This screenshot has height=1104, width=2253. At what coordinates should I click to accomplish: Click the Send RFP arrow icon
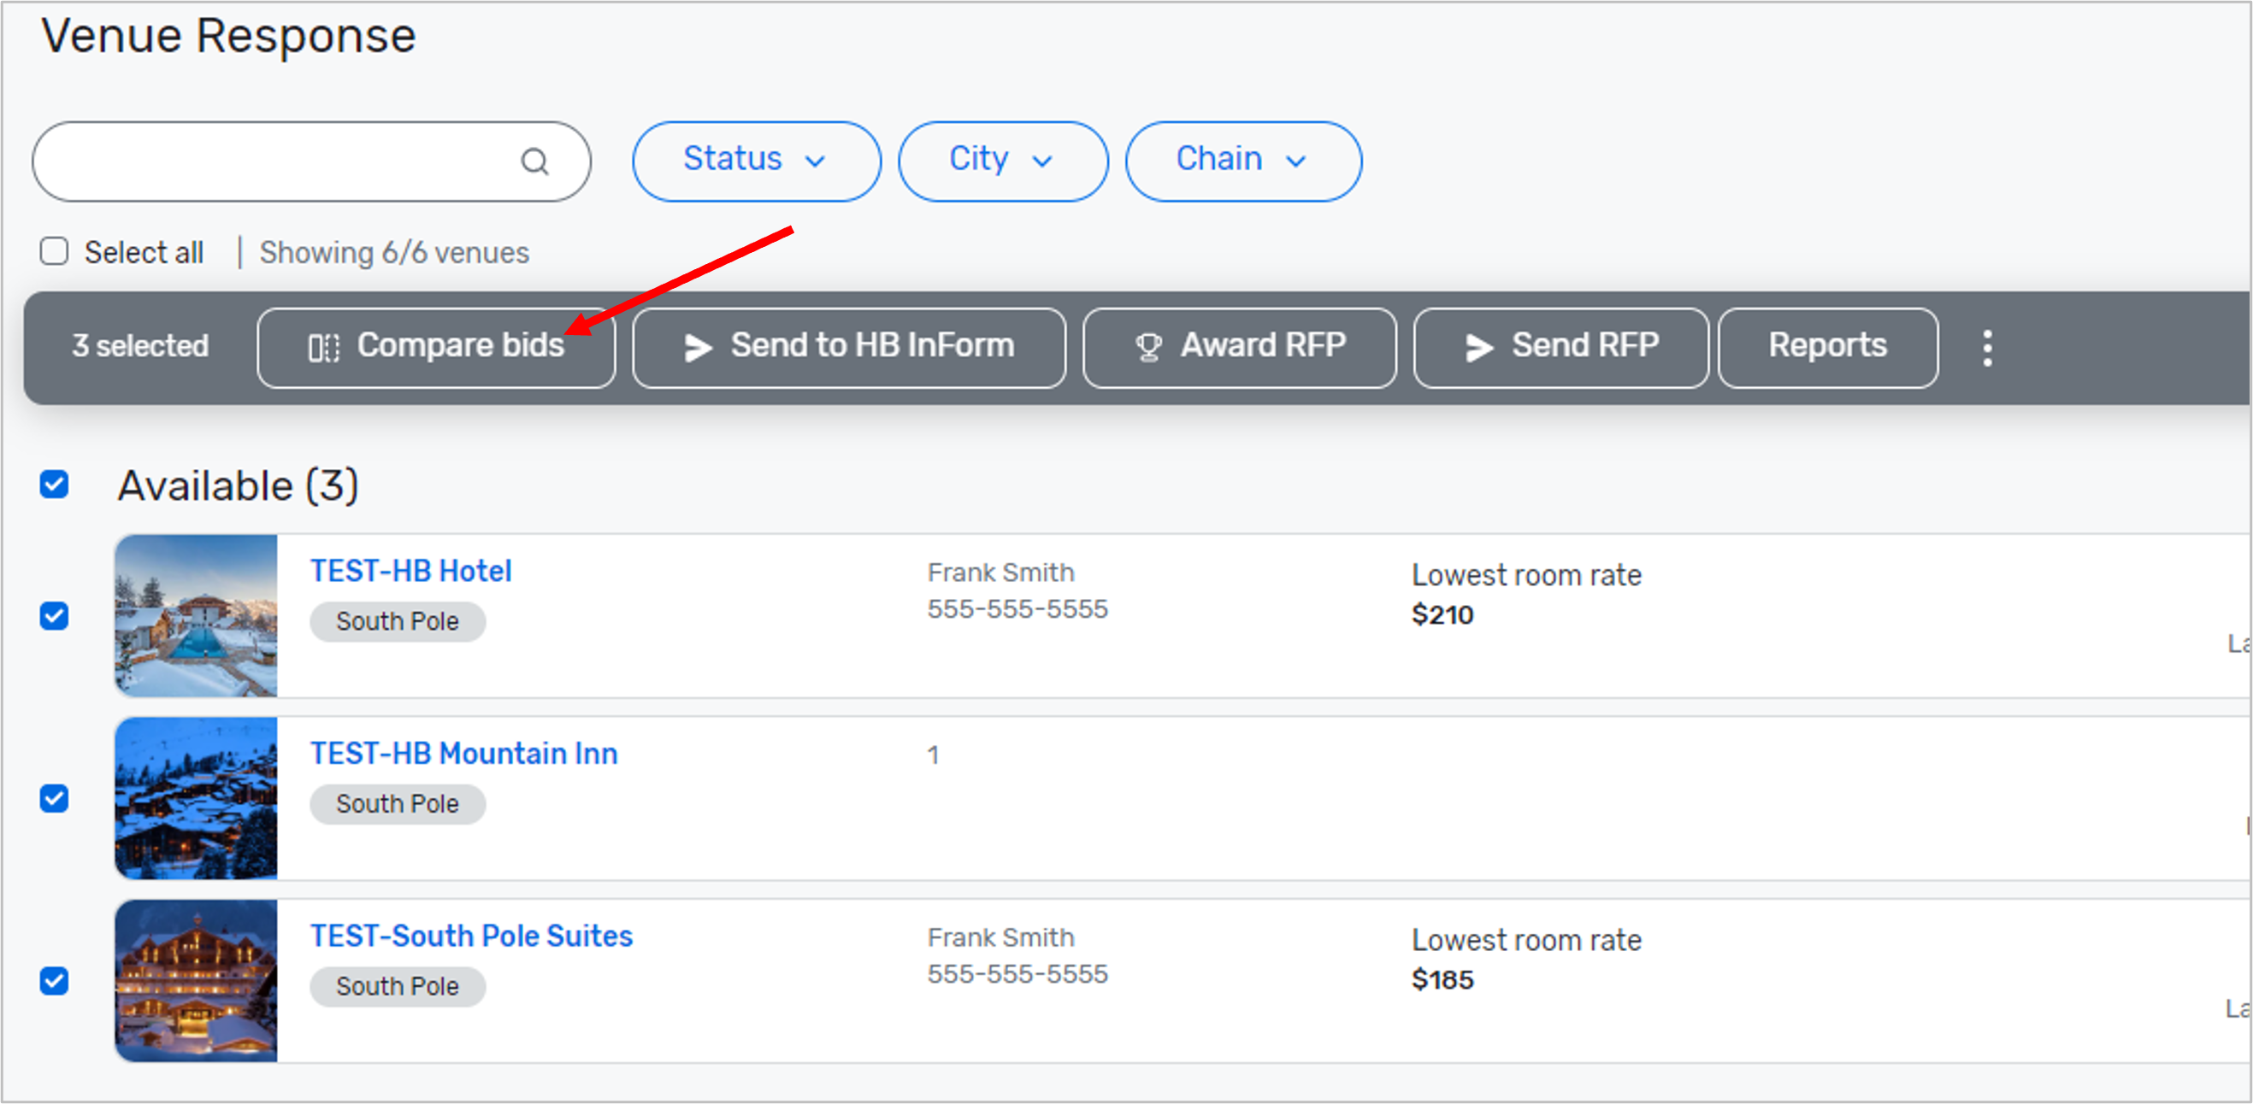pyautogui.click(x=1480, y=346)
